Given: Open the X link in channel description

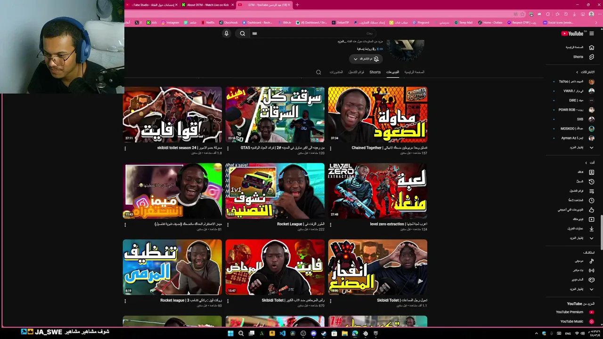Looking at the screenshot, I should [377, 49].
